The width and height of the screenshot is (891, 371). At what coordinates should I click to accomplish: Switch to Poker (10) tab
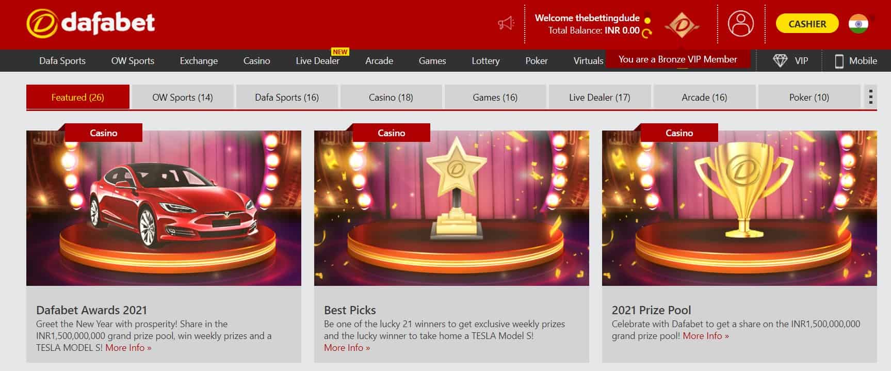coord(809,97)
